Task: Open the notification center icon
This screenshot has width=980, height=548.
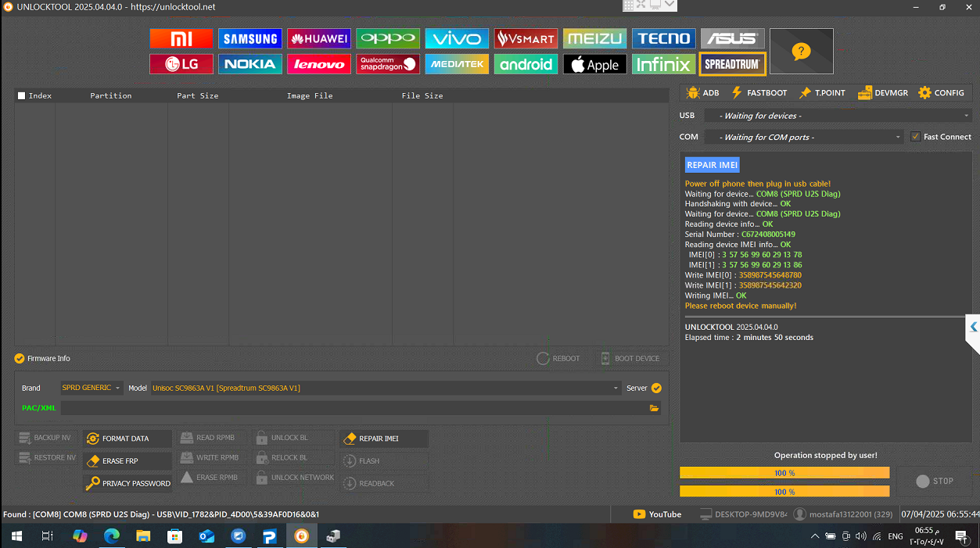Action: pos(961,536)
